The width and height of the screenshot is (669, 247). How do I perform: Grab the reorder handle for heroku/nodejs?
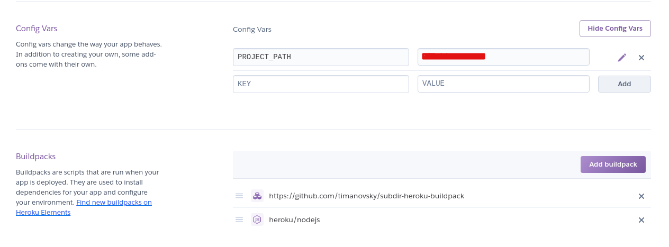tap(239, 219)
